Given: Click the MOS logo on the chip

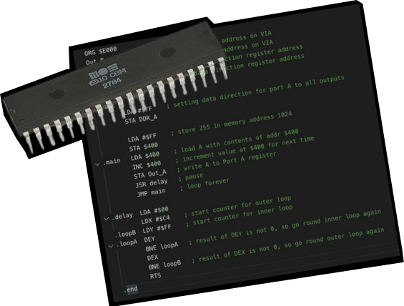Looking at the screenshot, I should click(103, 71).
